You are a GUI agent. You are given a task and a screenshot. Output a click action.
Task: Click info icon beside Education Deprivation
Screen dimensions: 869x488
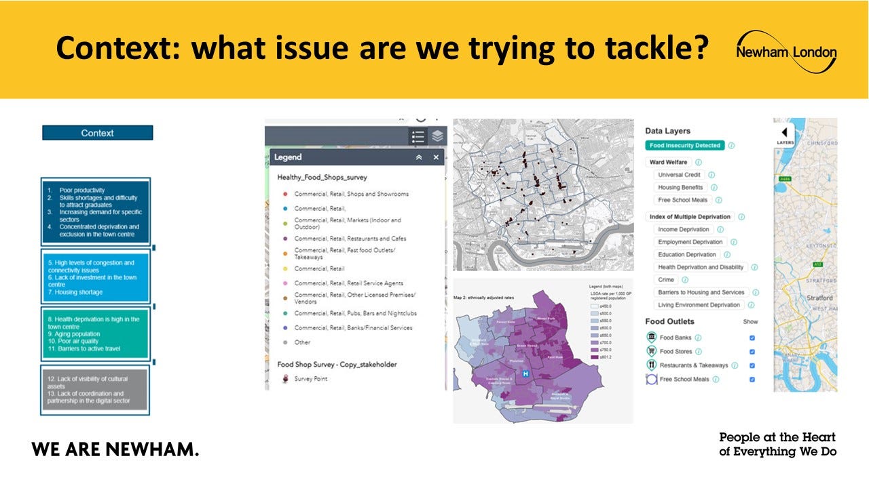click(x=727, y=255)
